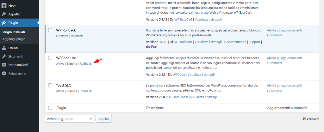Select the Yoast SEO plugin checkbox
Viewport: 324px width, 132px height.
click(50, 85)
